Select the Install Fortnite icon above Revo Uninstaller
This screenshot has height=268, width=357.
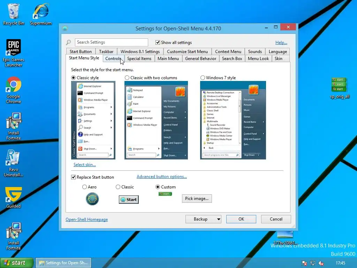[x=14, y=126]
